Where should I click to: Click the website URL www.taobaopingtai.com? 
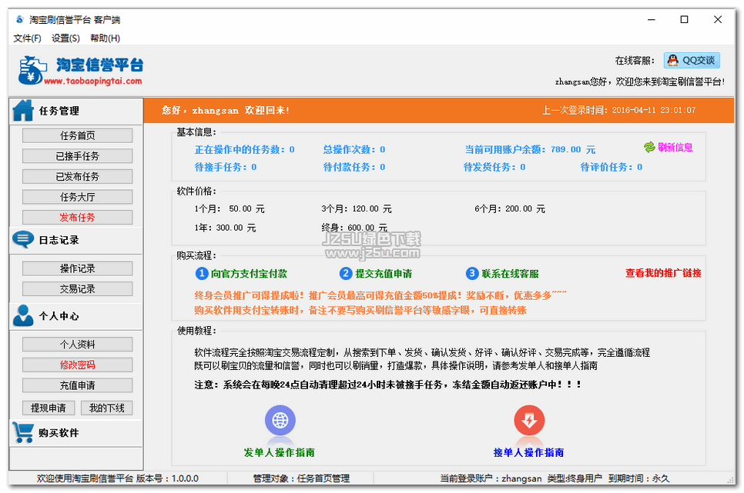point(93,81)
